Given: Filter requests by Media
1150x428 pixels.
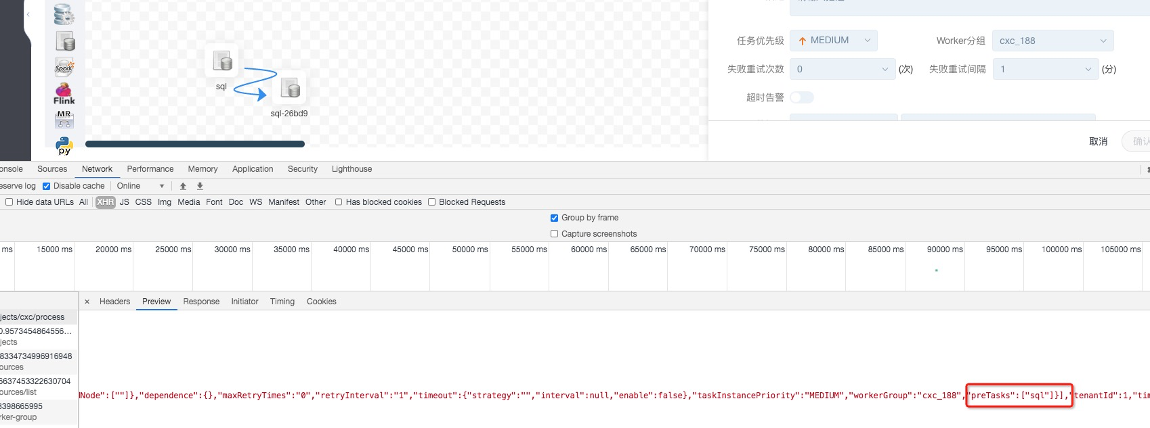Looking at the screenshot, I should click(x=188, y=202).
